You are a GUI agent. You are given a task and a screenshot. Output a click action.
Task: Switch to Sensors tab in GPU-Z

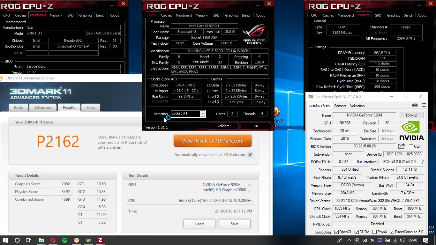coord(340,106)
